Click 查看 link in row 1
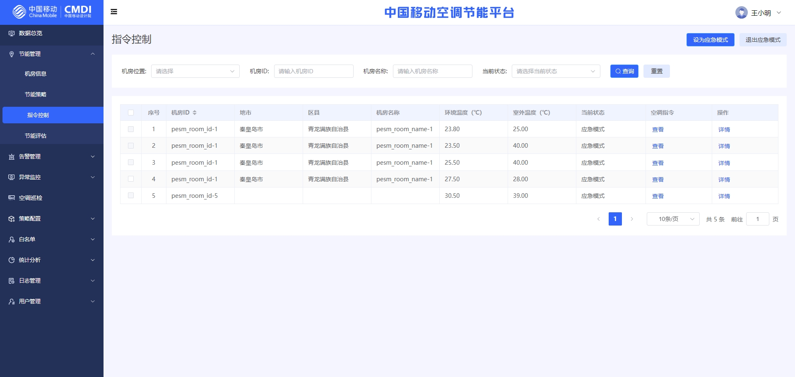 (x=658, y=130)
